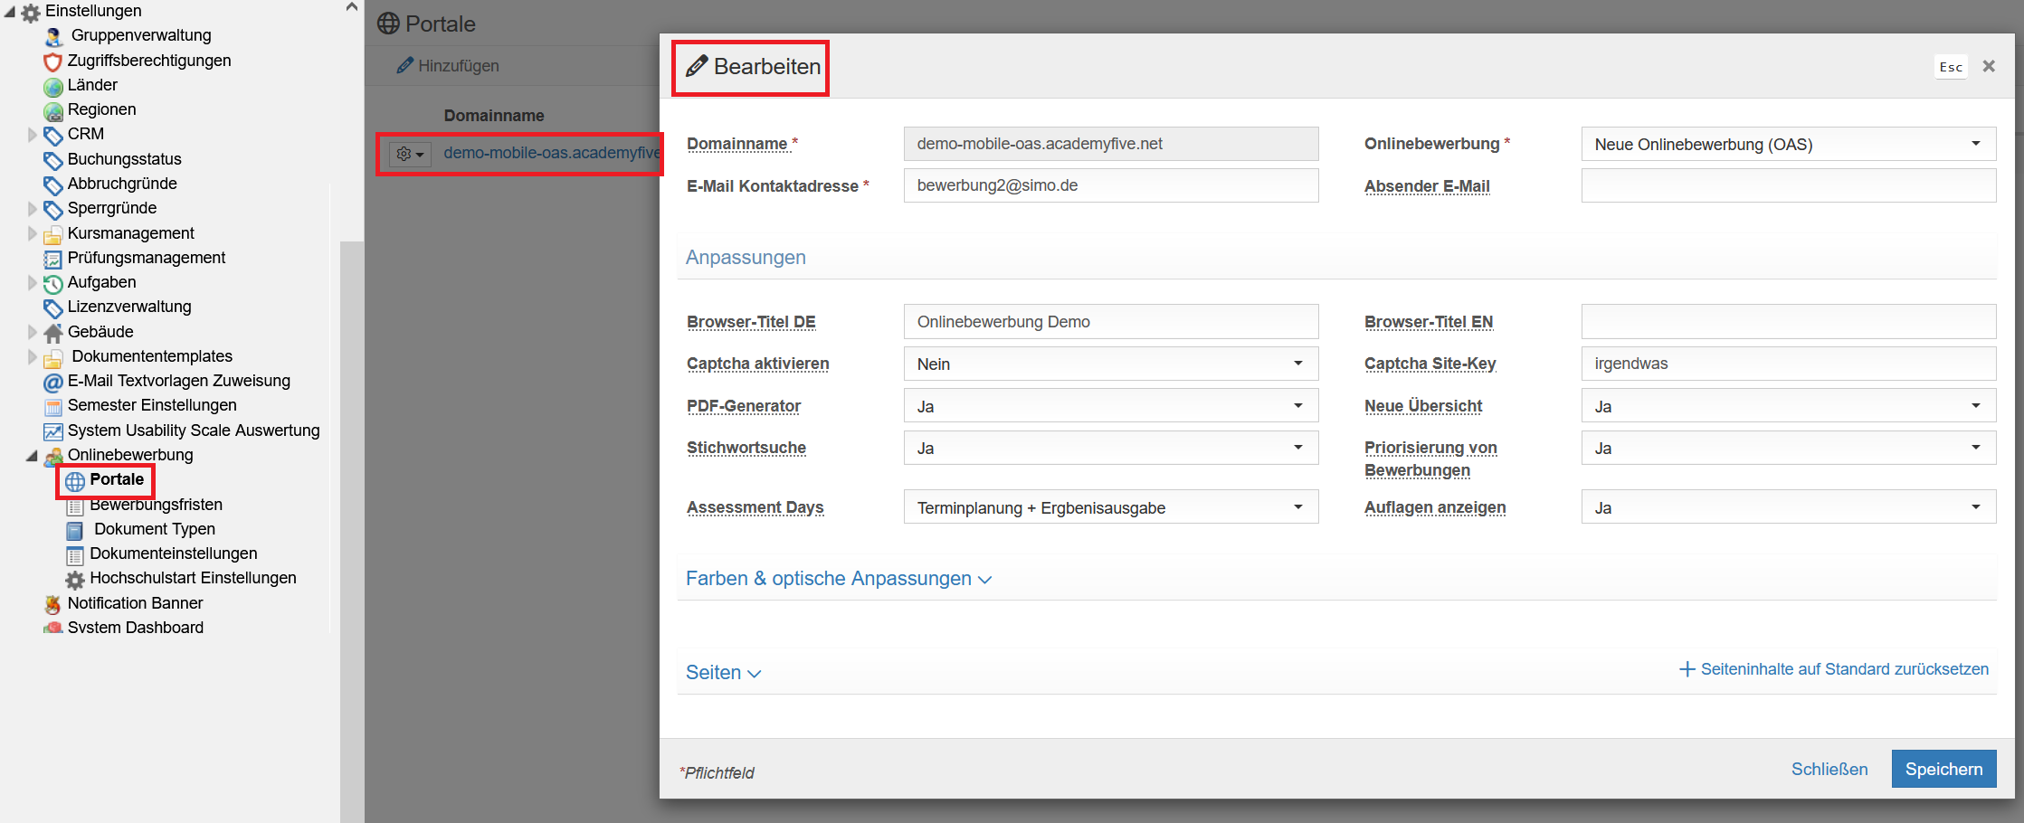Image resolution: width=2024 pixels, height=823 pixels.
Task: Click the Hochschulstart Einstellungen gear icon
Action: pos(75,580)
